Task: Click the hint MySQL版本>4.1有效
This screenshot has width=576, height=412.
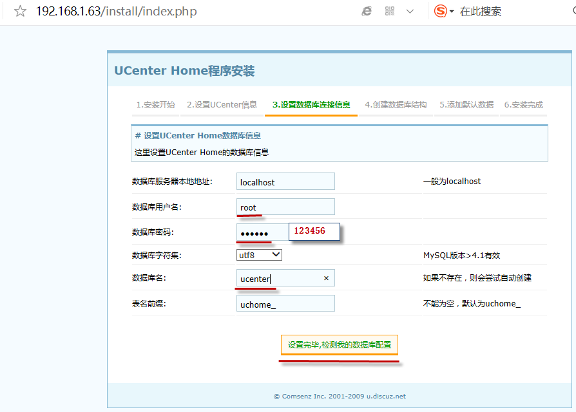Action: pos(462,256)
